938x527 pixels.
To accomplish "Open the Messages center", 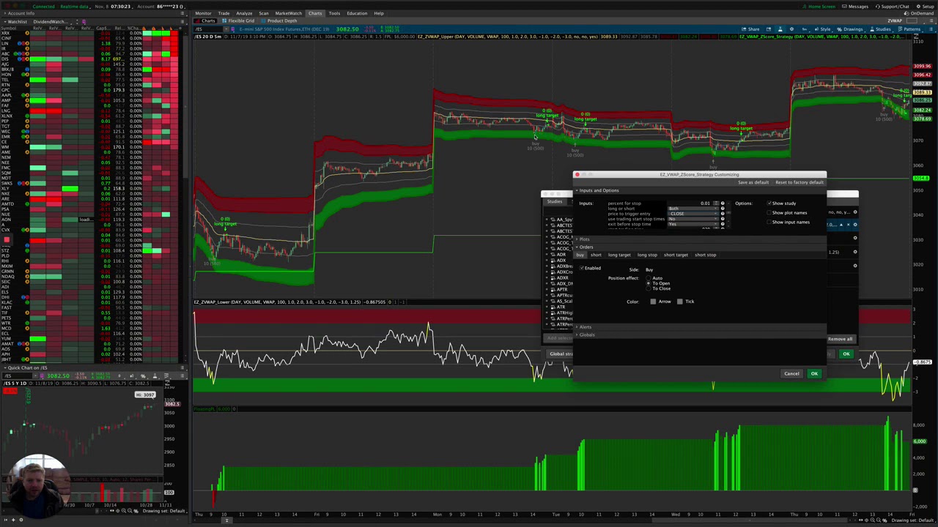I will pos(854,7).
